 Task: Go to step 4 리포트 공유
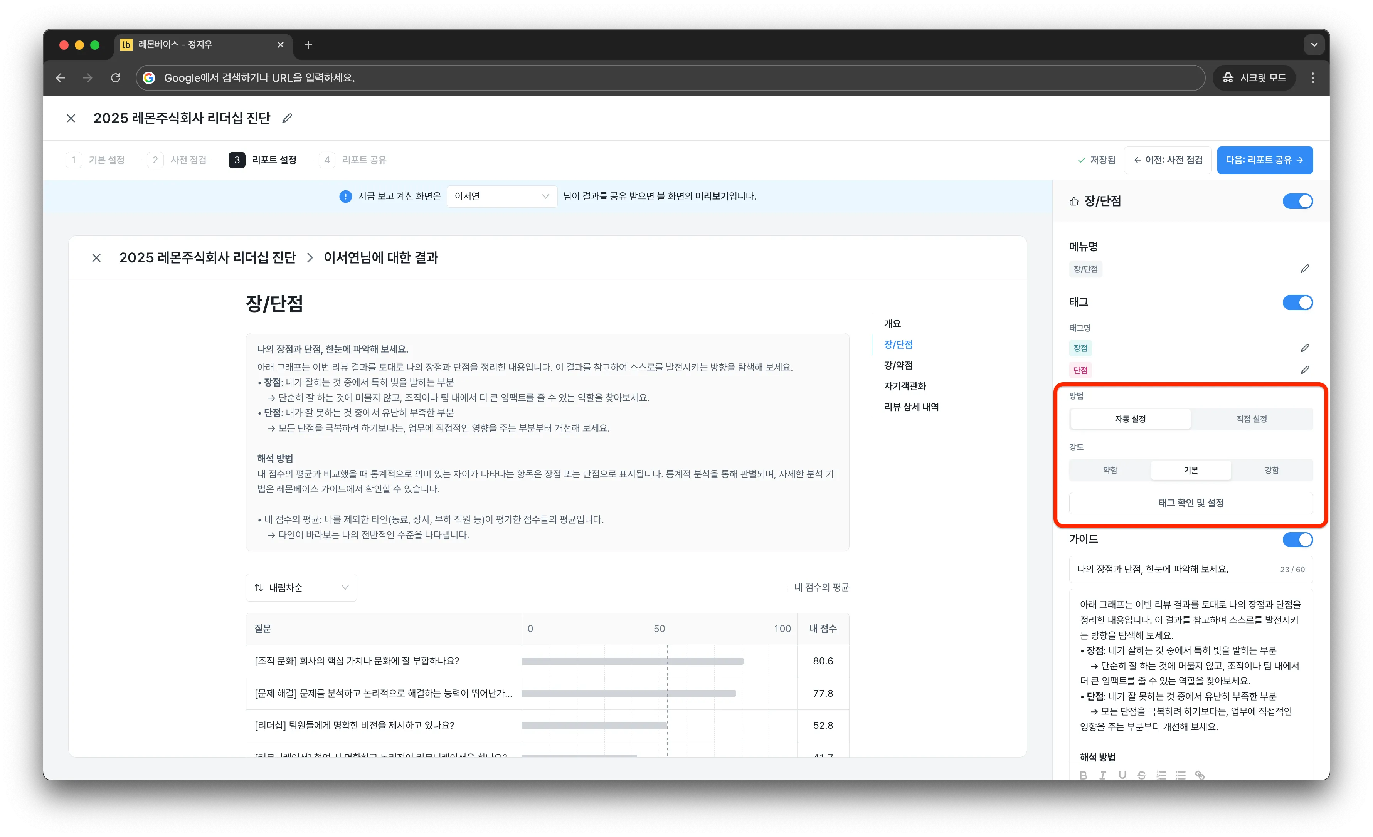pos(353,160)
